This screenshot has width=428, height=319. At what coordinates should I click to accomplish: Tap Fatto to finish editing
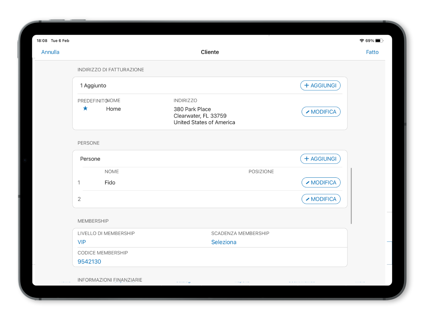pyautogui.click(x=372, y=52)
